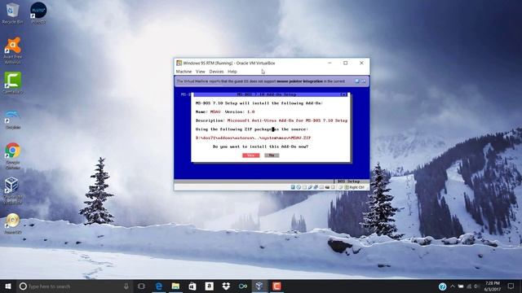Open the Machine menu in VirtualBox

pos(184,72)
